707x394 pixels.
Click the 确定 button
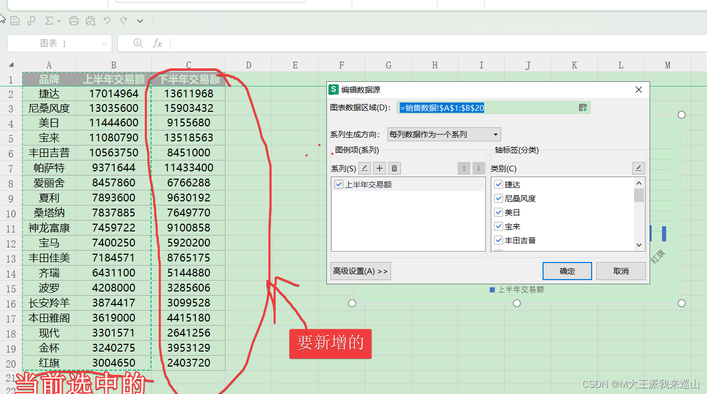click(x=567, y=271)
